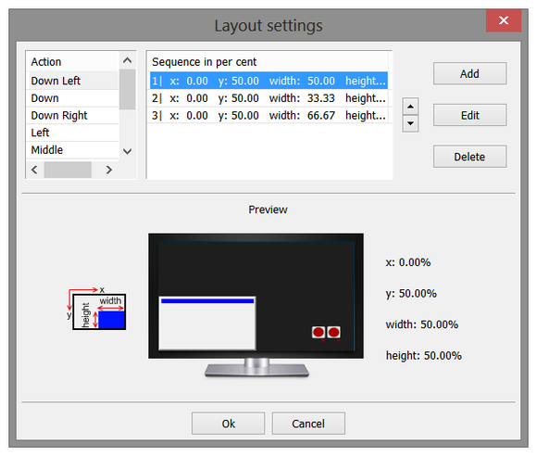Select sequence 3 with width 66.67

click(268, 116)
